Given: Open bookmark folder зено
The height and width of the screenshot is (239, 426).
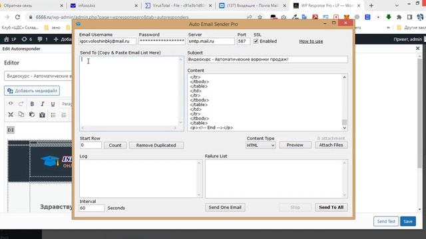Looking at the screenshot, I should 53,28.
